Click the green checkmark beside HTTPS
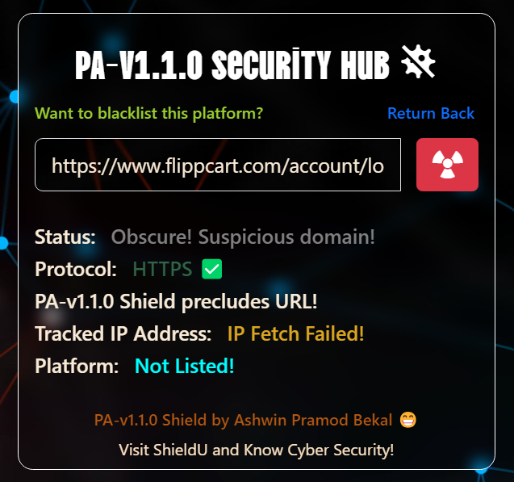 [x=211, y=269]
